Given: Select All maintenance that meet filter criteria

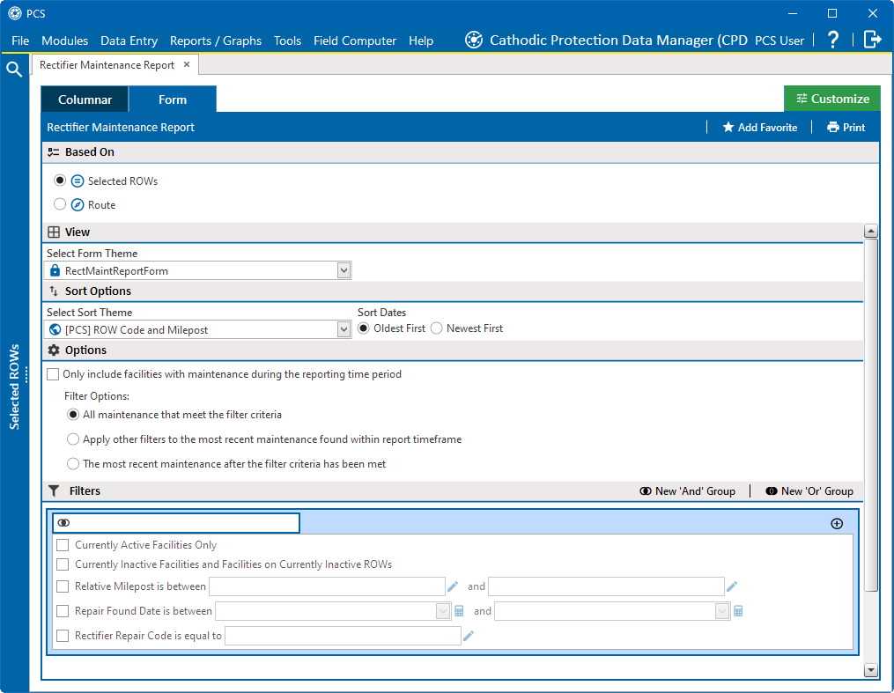Looking at the screenshot, I should tap(73, 415).
